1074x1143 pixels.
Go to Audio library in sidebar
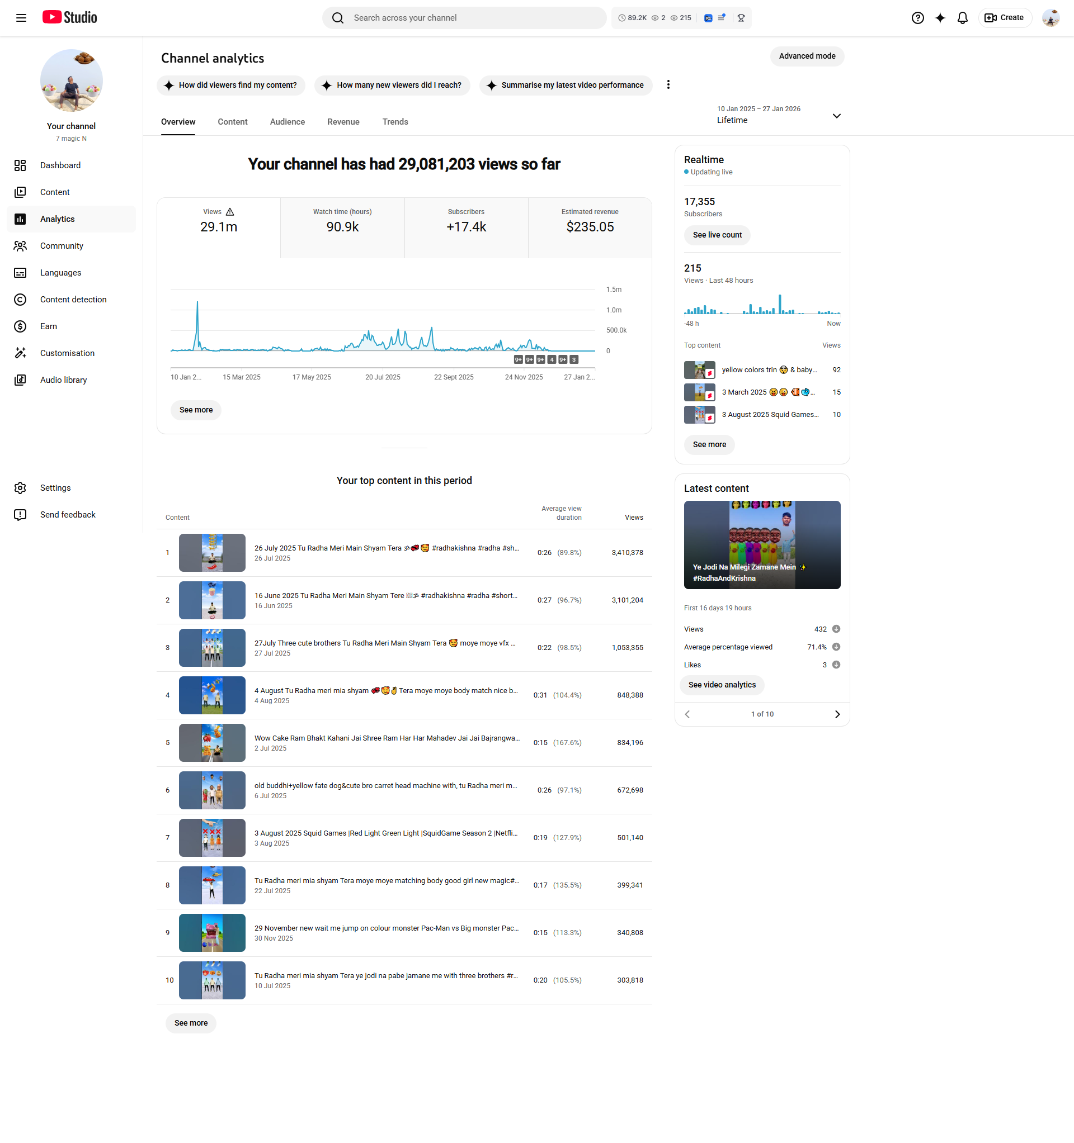(63, 380)
